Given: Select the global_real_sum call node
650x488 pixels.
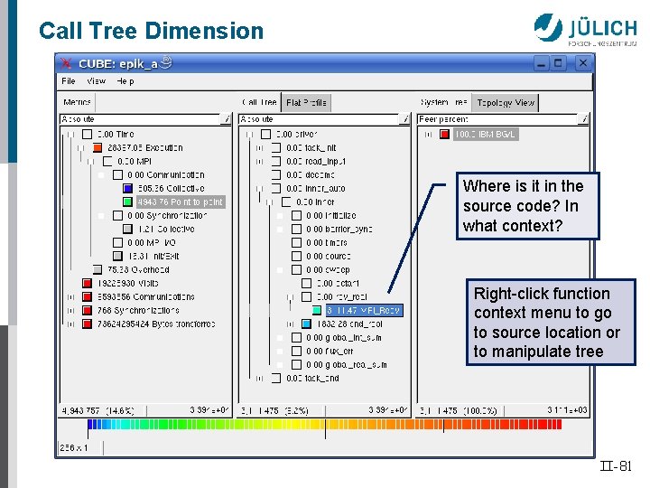Looking at the screenshot, I should point(347,365).
